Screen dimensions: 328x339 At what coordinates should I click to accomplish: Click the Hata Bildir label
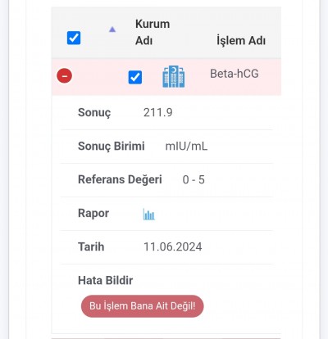[x=106, y=280]
